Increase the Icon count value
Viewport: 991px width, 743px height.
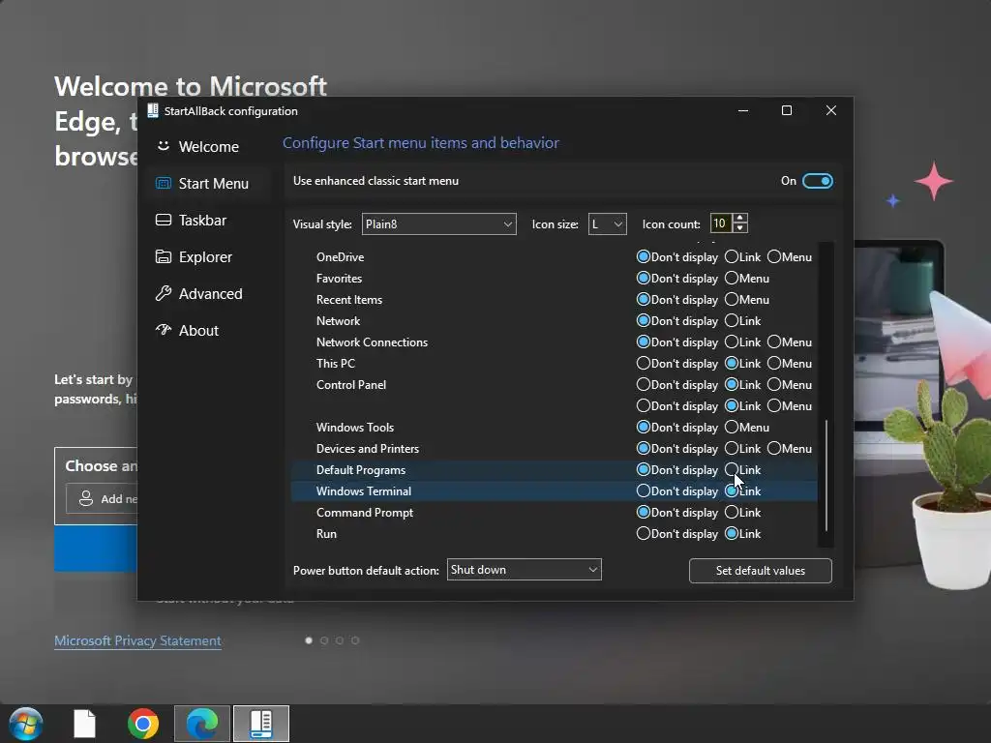click(740, 218)
